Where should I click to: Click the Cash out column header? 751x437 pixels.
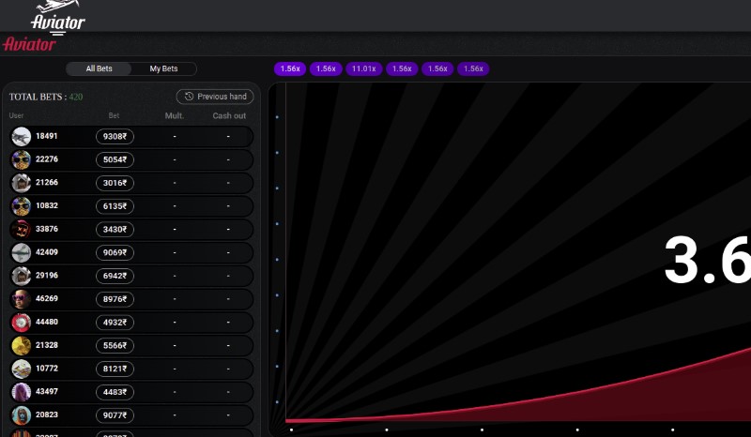tap(229, 116)
